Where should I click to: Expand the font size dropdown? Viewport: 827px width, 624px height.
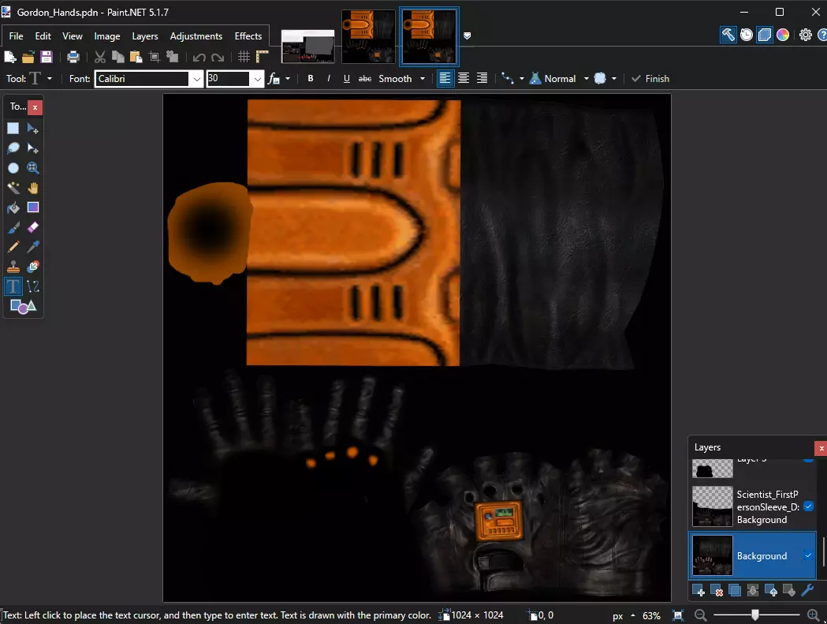pos(257,79)
